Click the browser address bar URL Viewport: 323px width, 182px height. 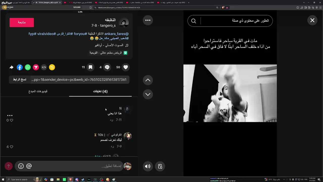click(x=119, y=8)
